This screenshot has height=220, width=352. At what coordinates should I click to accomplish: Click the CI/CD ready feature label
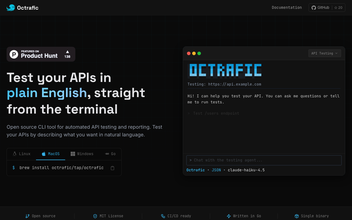[179, 216]
